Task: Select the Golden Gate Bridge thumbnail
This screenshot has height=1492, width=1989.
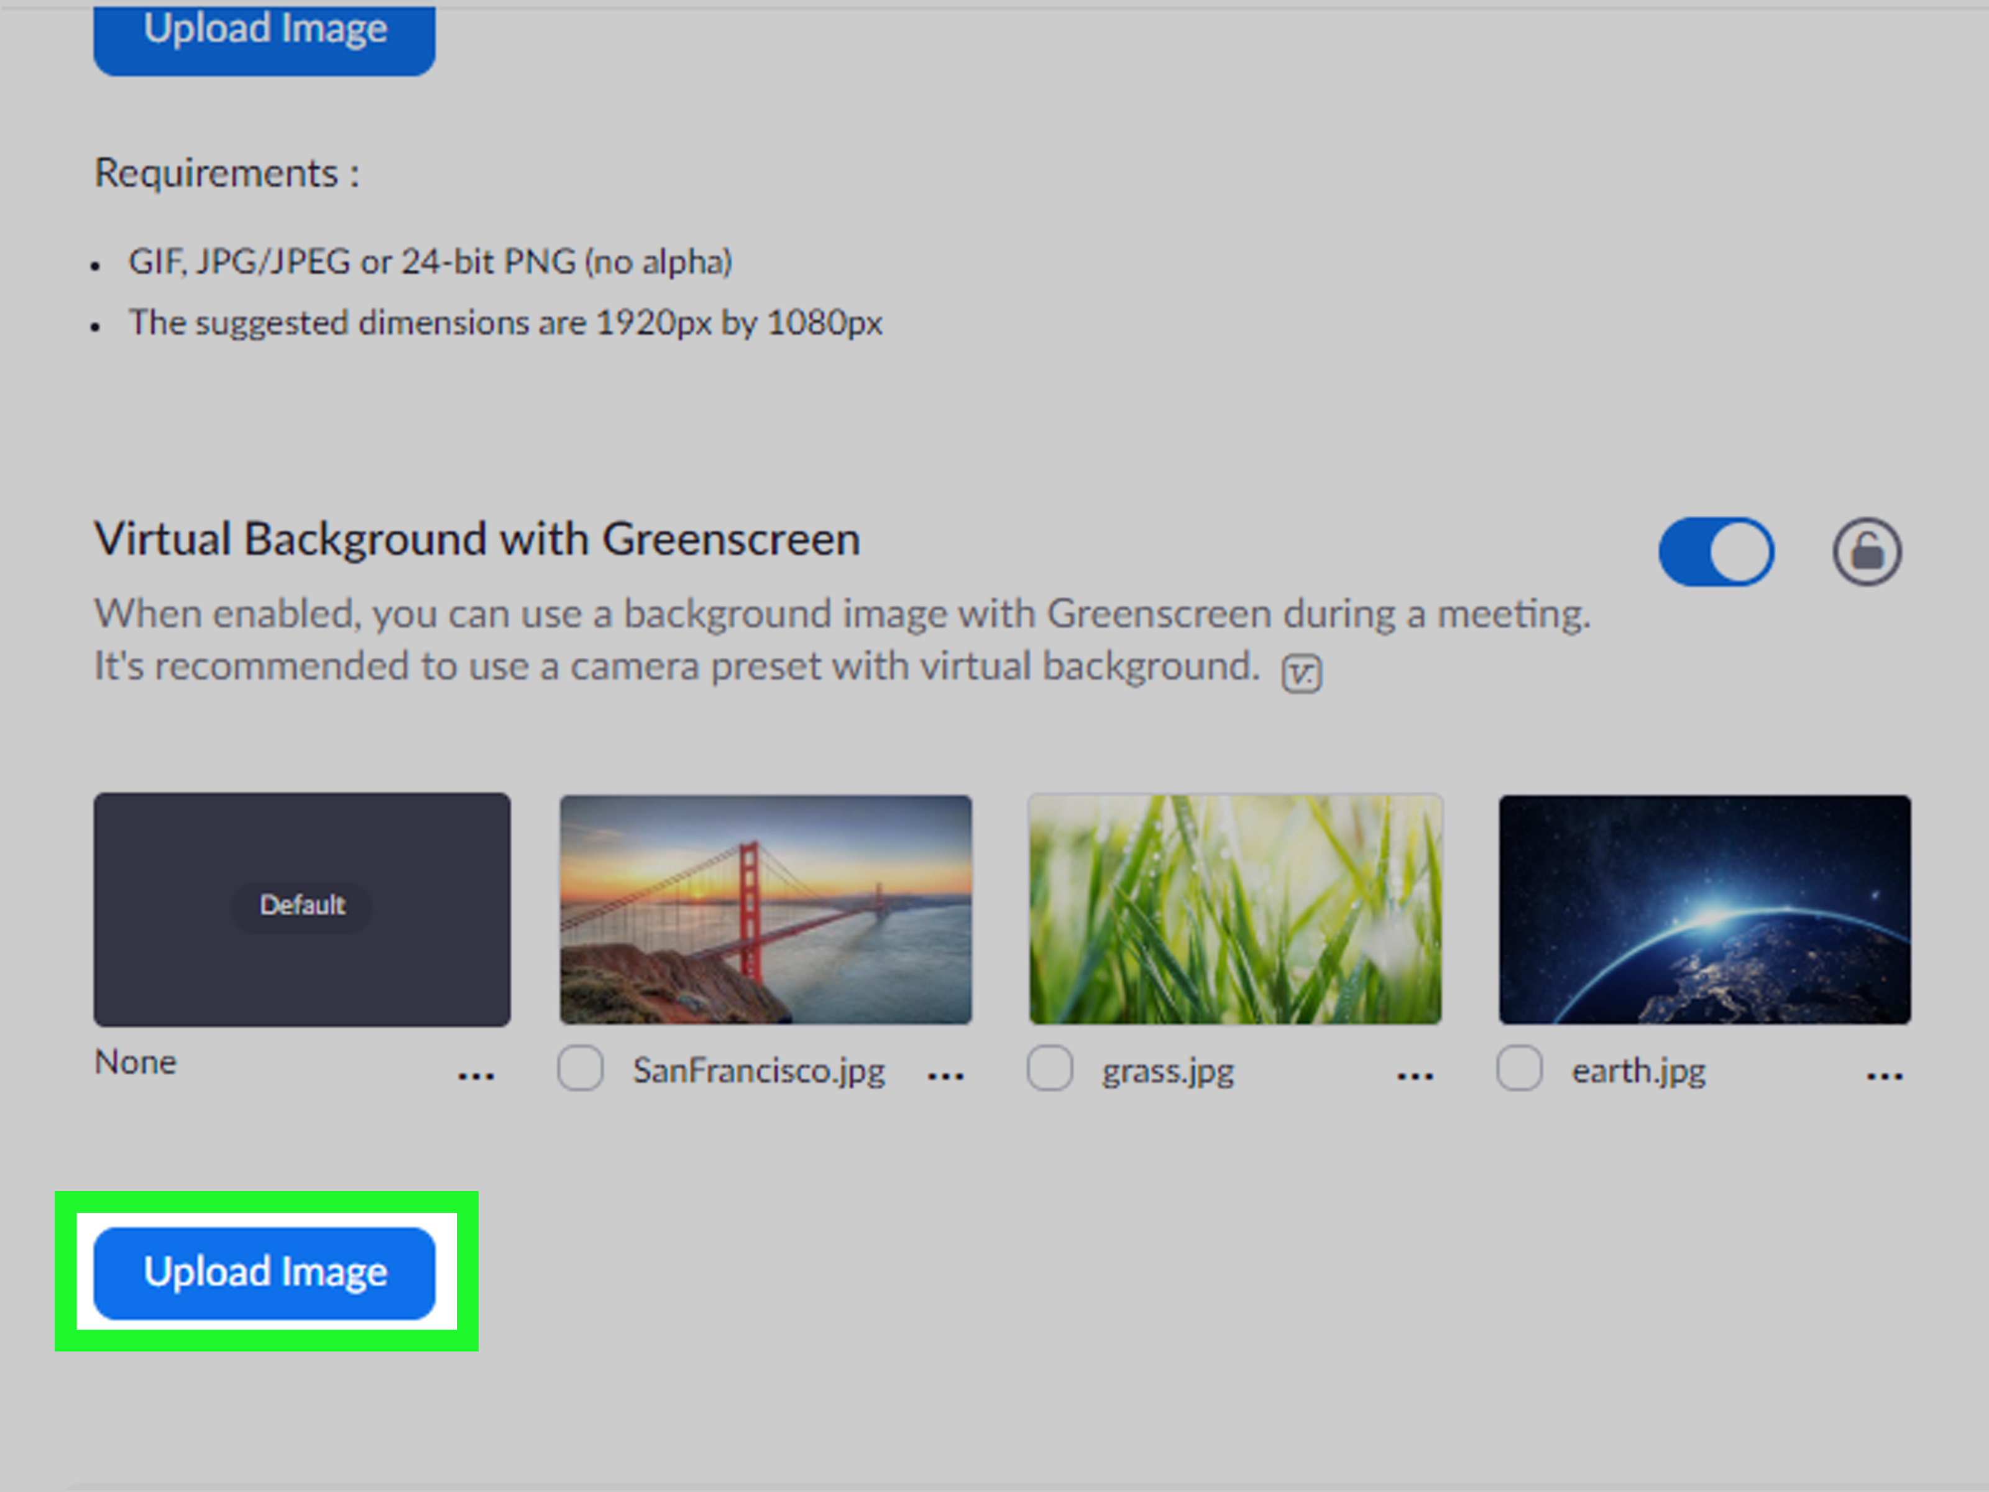Action: click(x=765, y=908)
